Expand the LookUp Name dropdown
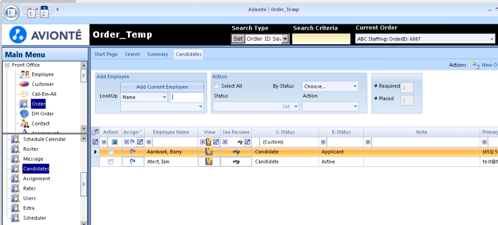This screenshot has height=225, width=498. (164, 97)
